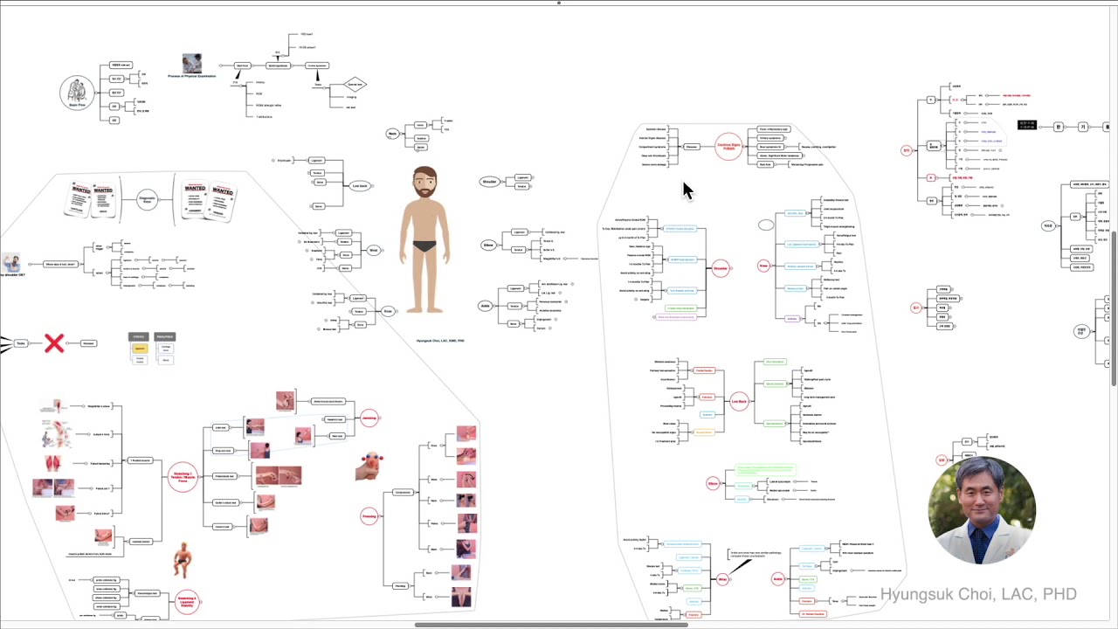
Task: Select the Neck body-part node
Action: click(x=393, y=134)
